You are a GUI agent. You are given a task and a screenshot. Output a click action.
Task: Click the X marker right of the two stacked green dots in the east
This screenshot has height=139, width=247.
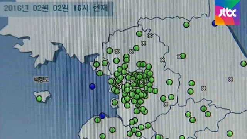[x=203, y=88]
